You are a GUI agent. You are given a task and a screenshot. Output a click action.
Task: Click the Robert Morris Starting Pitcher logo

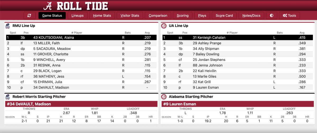pos(7,97)
